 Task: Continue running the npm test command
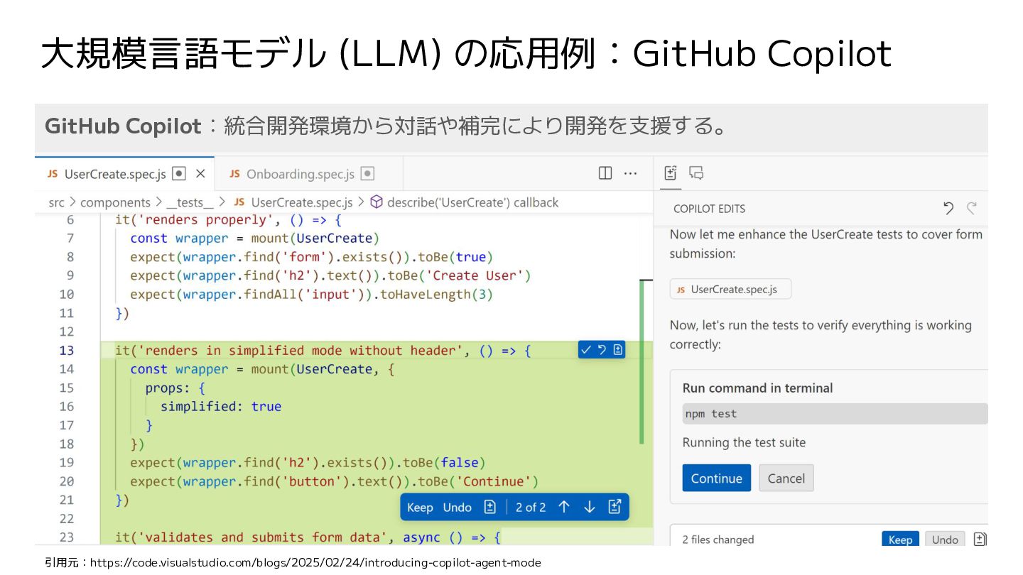[716, 478]
